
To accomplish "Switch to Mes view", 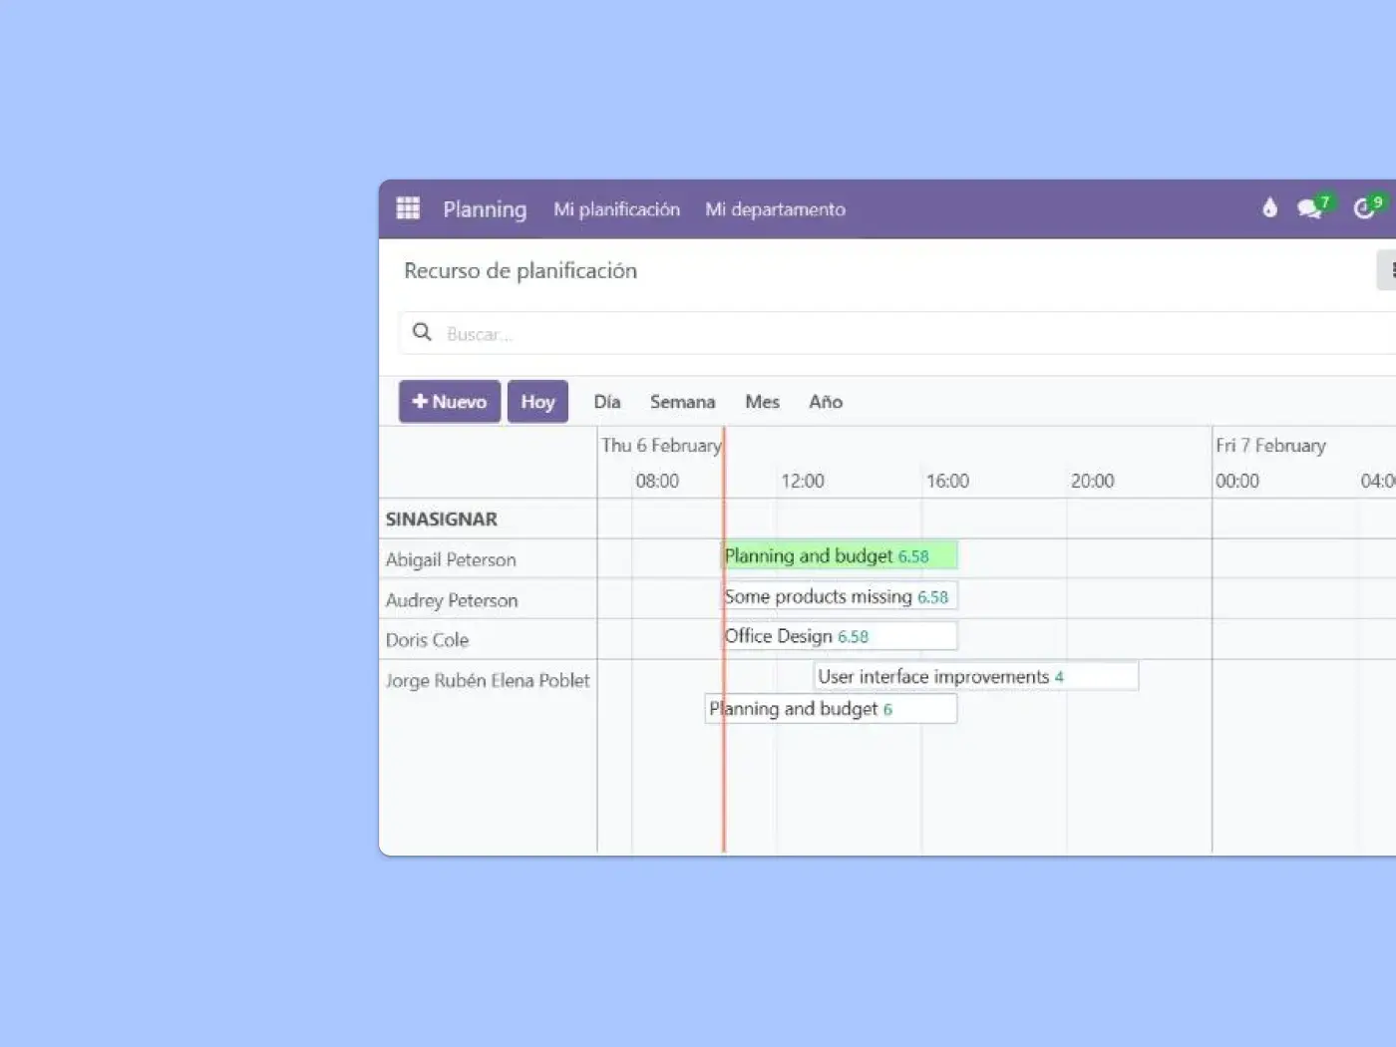I will point(762,402).
